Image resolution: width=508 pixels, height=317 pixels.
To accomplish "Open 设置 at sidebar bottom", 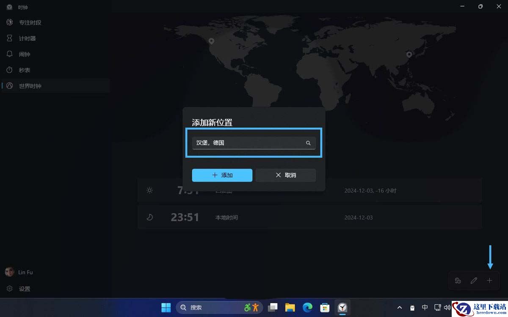I will pos(55,289).
